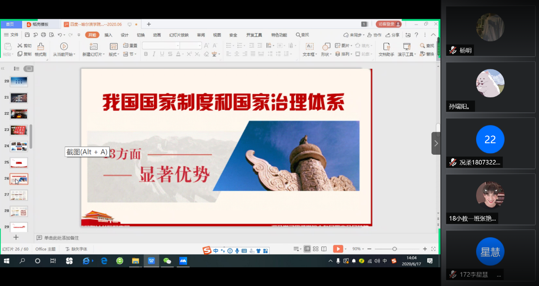Toggle the thumbnail view in slide panel
The height and width of the screenshot is (286, 539).
[x=28, y=68]
